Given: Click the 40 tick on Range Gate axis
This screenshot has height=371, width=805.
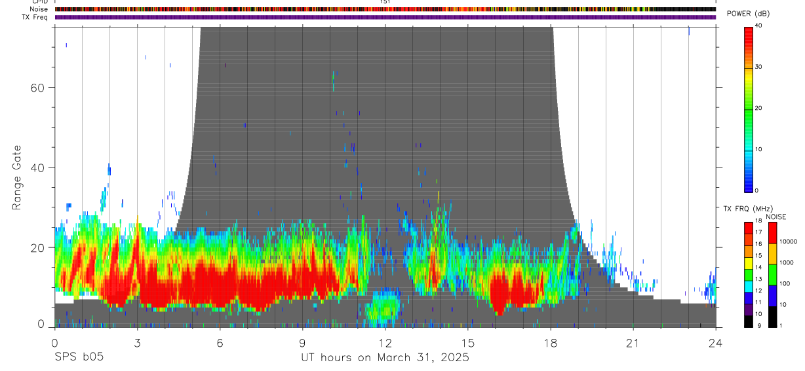Looking at the screenshot, I should (x=38, y=168).
